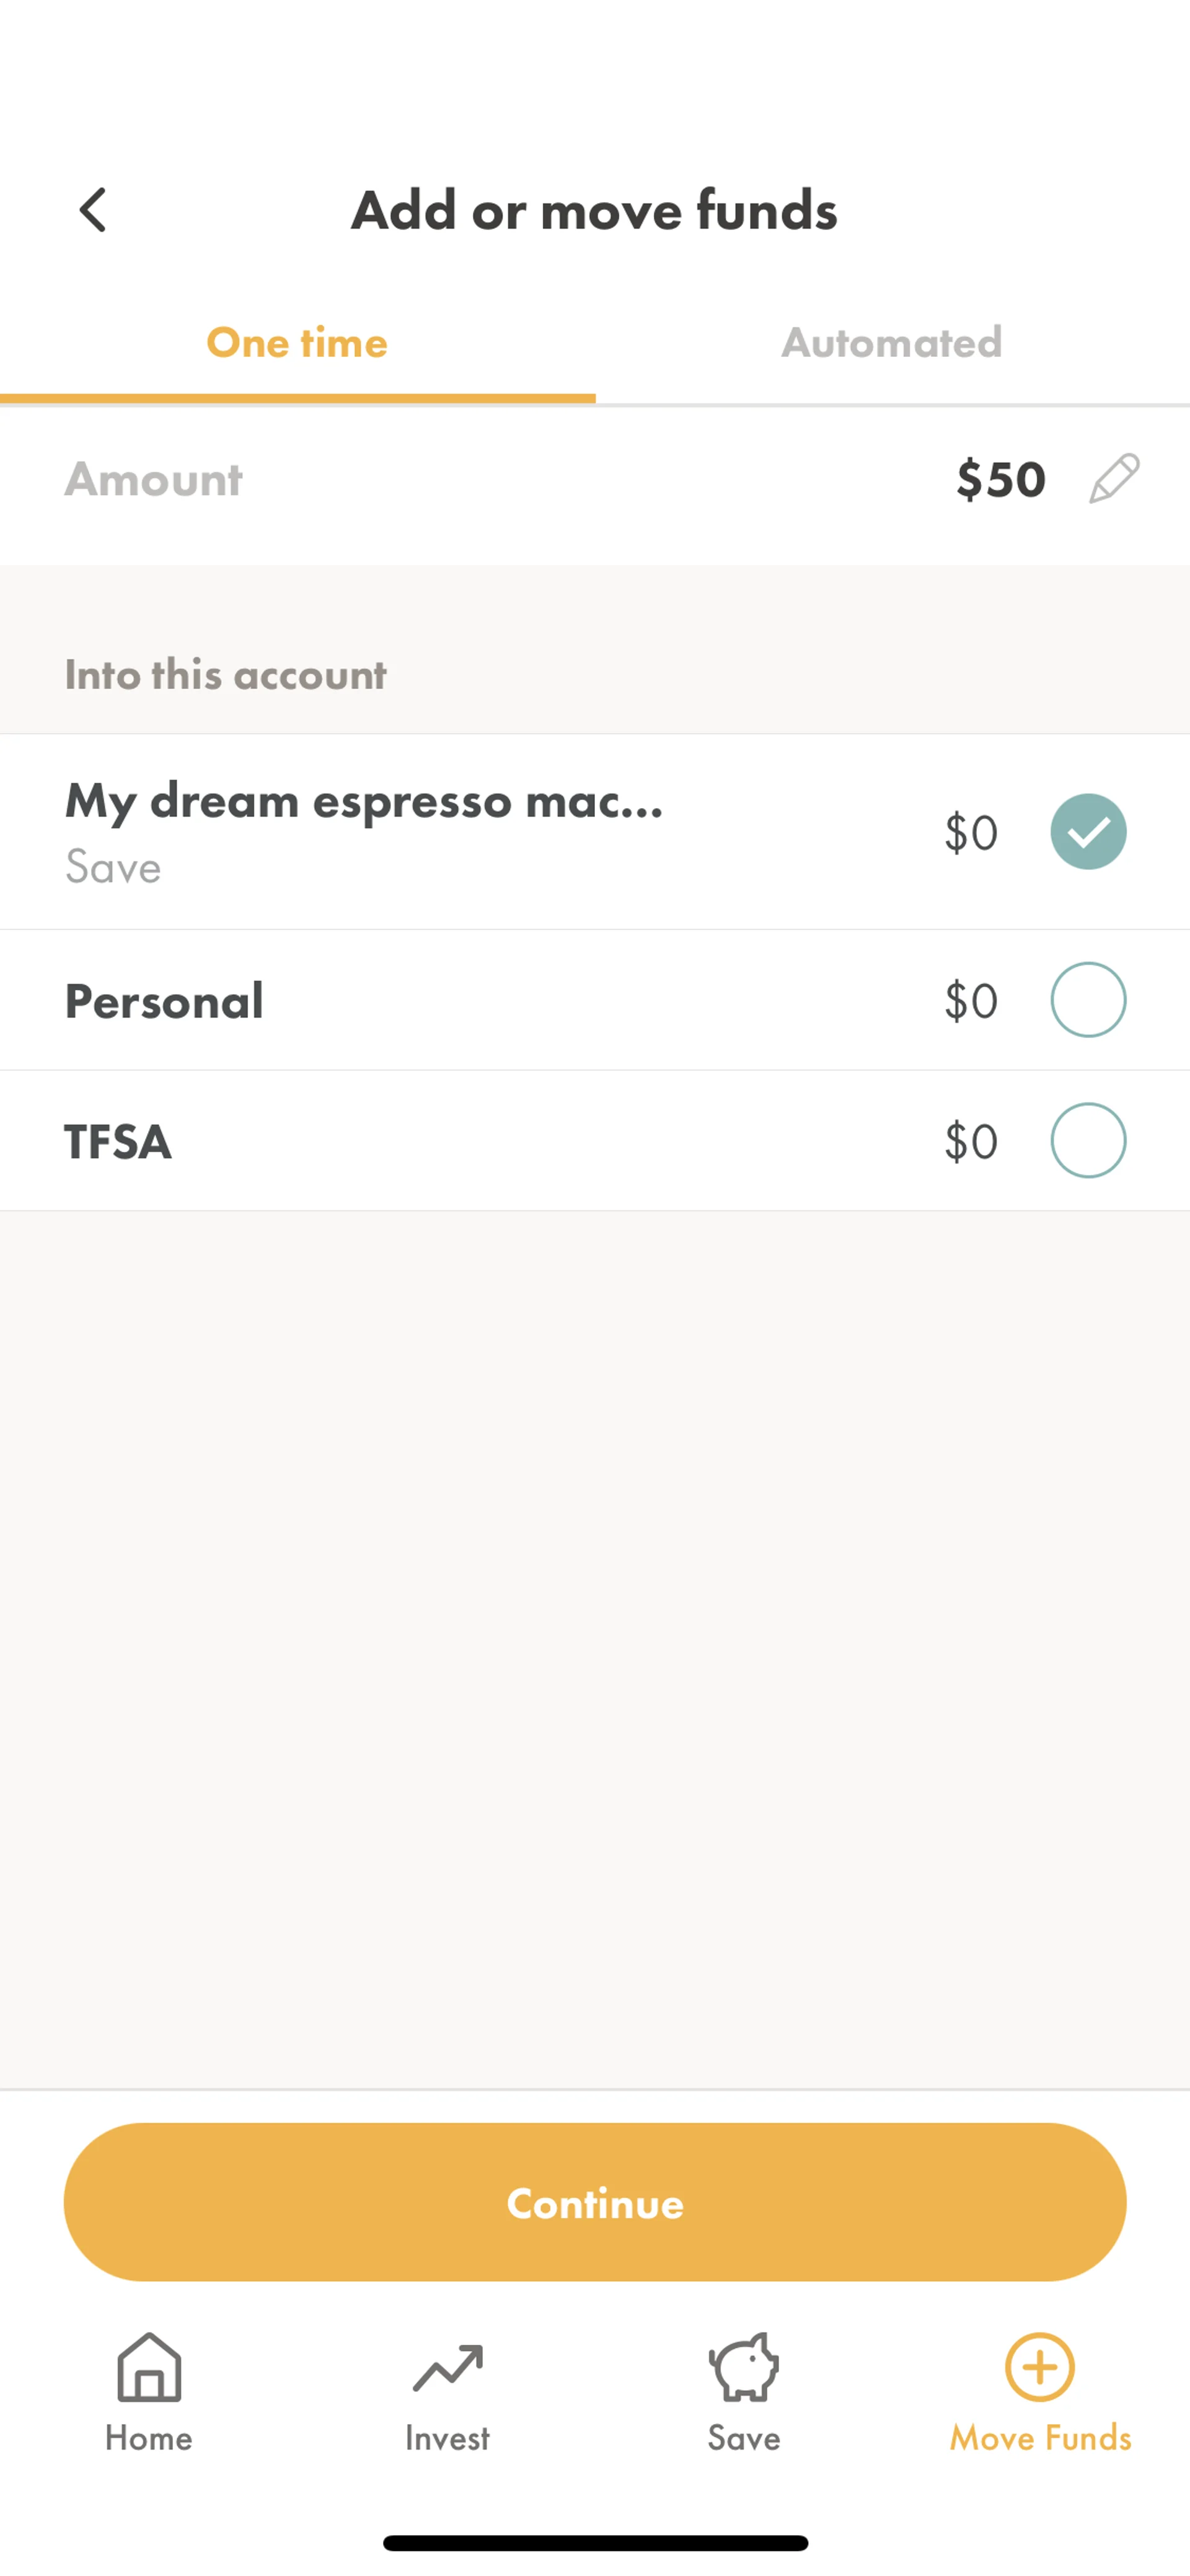Image resolution: width=1190 pixels, height=2576 pixels.
Task: Tap the Save label in bottom navigation
Action: pos(743,2438)
